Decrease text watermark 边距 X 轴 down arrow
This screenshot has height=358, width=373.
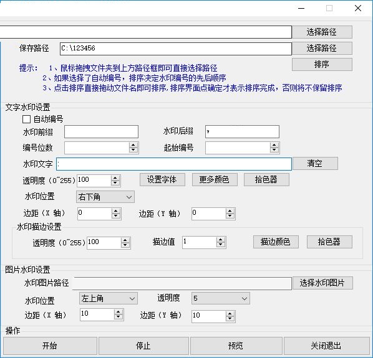(116, 216)
